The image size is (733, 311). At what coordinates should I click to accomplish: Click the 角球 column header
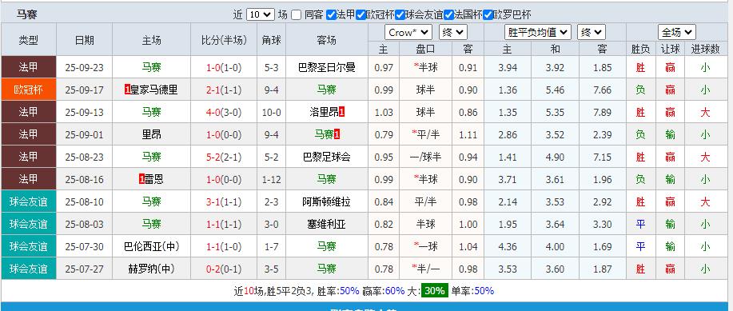(271, 40)
